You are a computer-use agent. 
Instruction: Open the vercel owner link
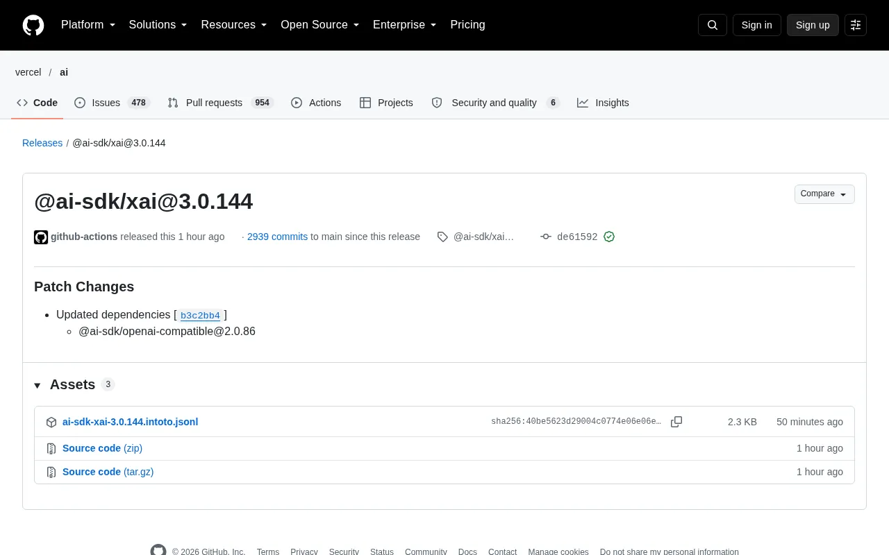point(28,72)
